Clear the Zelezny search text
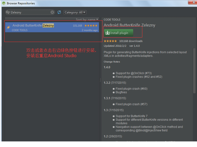This screenshot has height=147, width=197. 52,12
